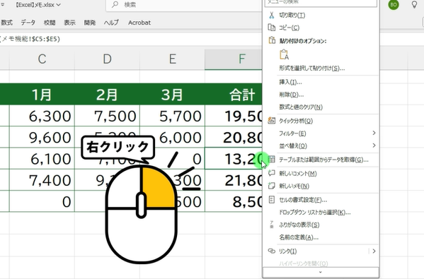This screenshot has height=279, width=424.
Task: Select ふりがなの表示(S) entry
Action: tap(299, 225)
